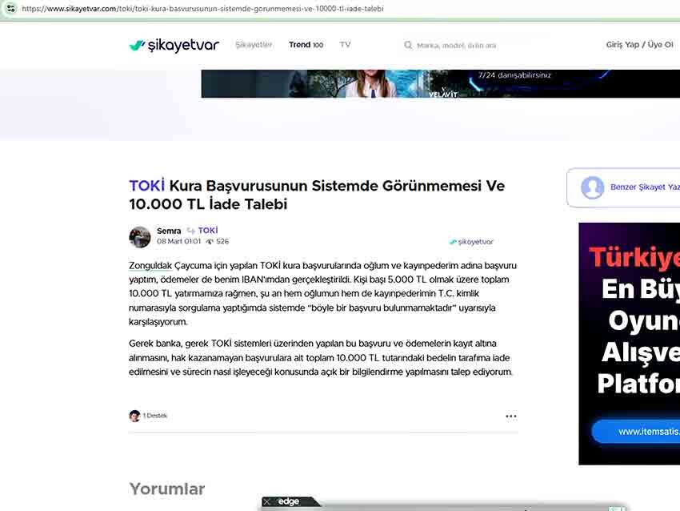Click the avatar icon in Benzer Şikayet box

pos(592,187)
